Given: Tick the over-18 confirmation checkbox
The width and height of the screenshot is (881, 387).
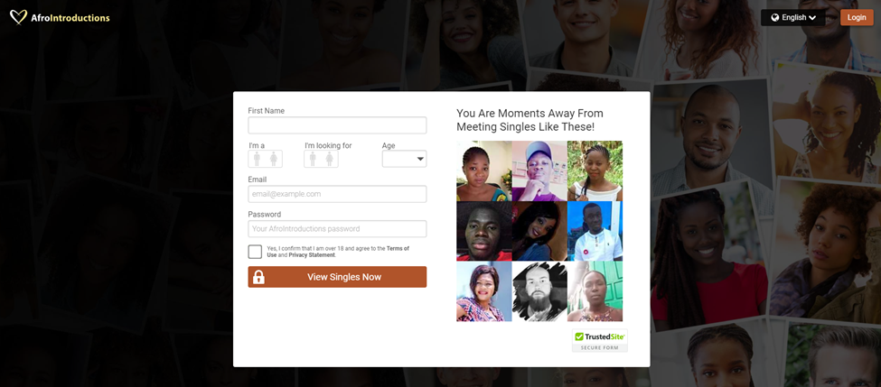Looking at the screenshot, I should pos(255,252).
